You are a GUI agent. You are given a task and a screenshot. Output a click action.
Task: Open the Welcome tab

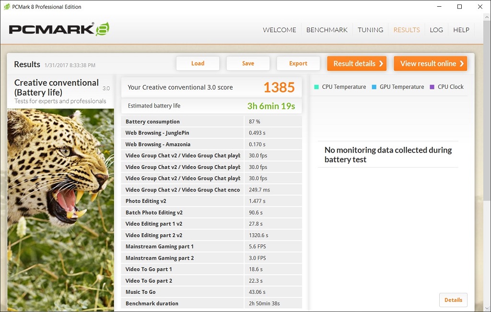pos(279,30)
